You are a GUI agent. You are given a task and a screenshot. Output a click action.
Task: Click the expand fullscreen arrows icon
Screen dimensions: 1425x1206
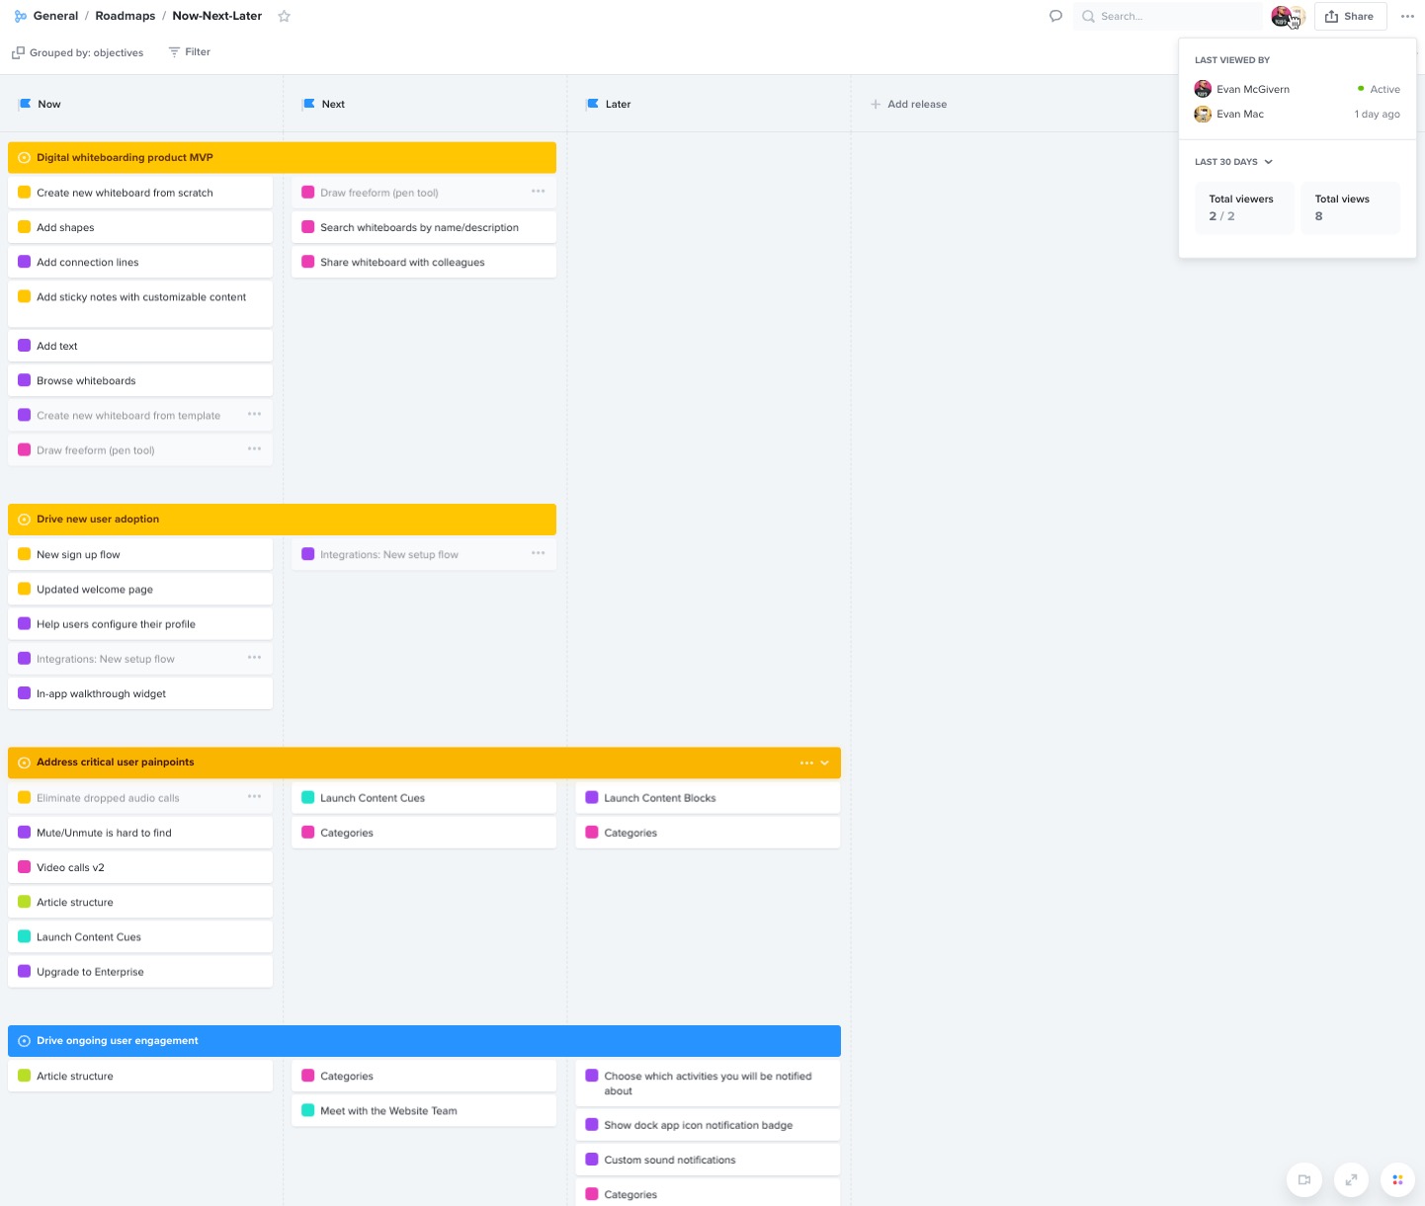(1351, 1179)
